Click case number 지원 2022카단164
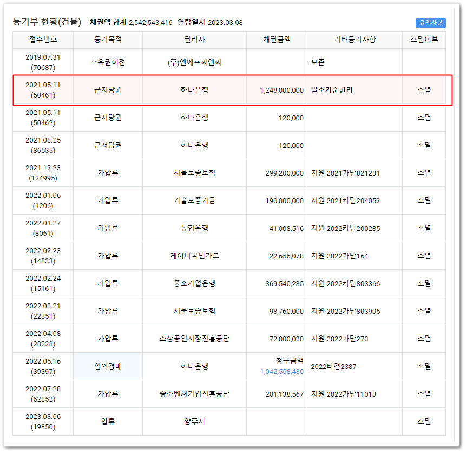Screen dimensions: 466x453 click(339, 256)
